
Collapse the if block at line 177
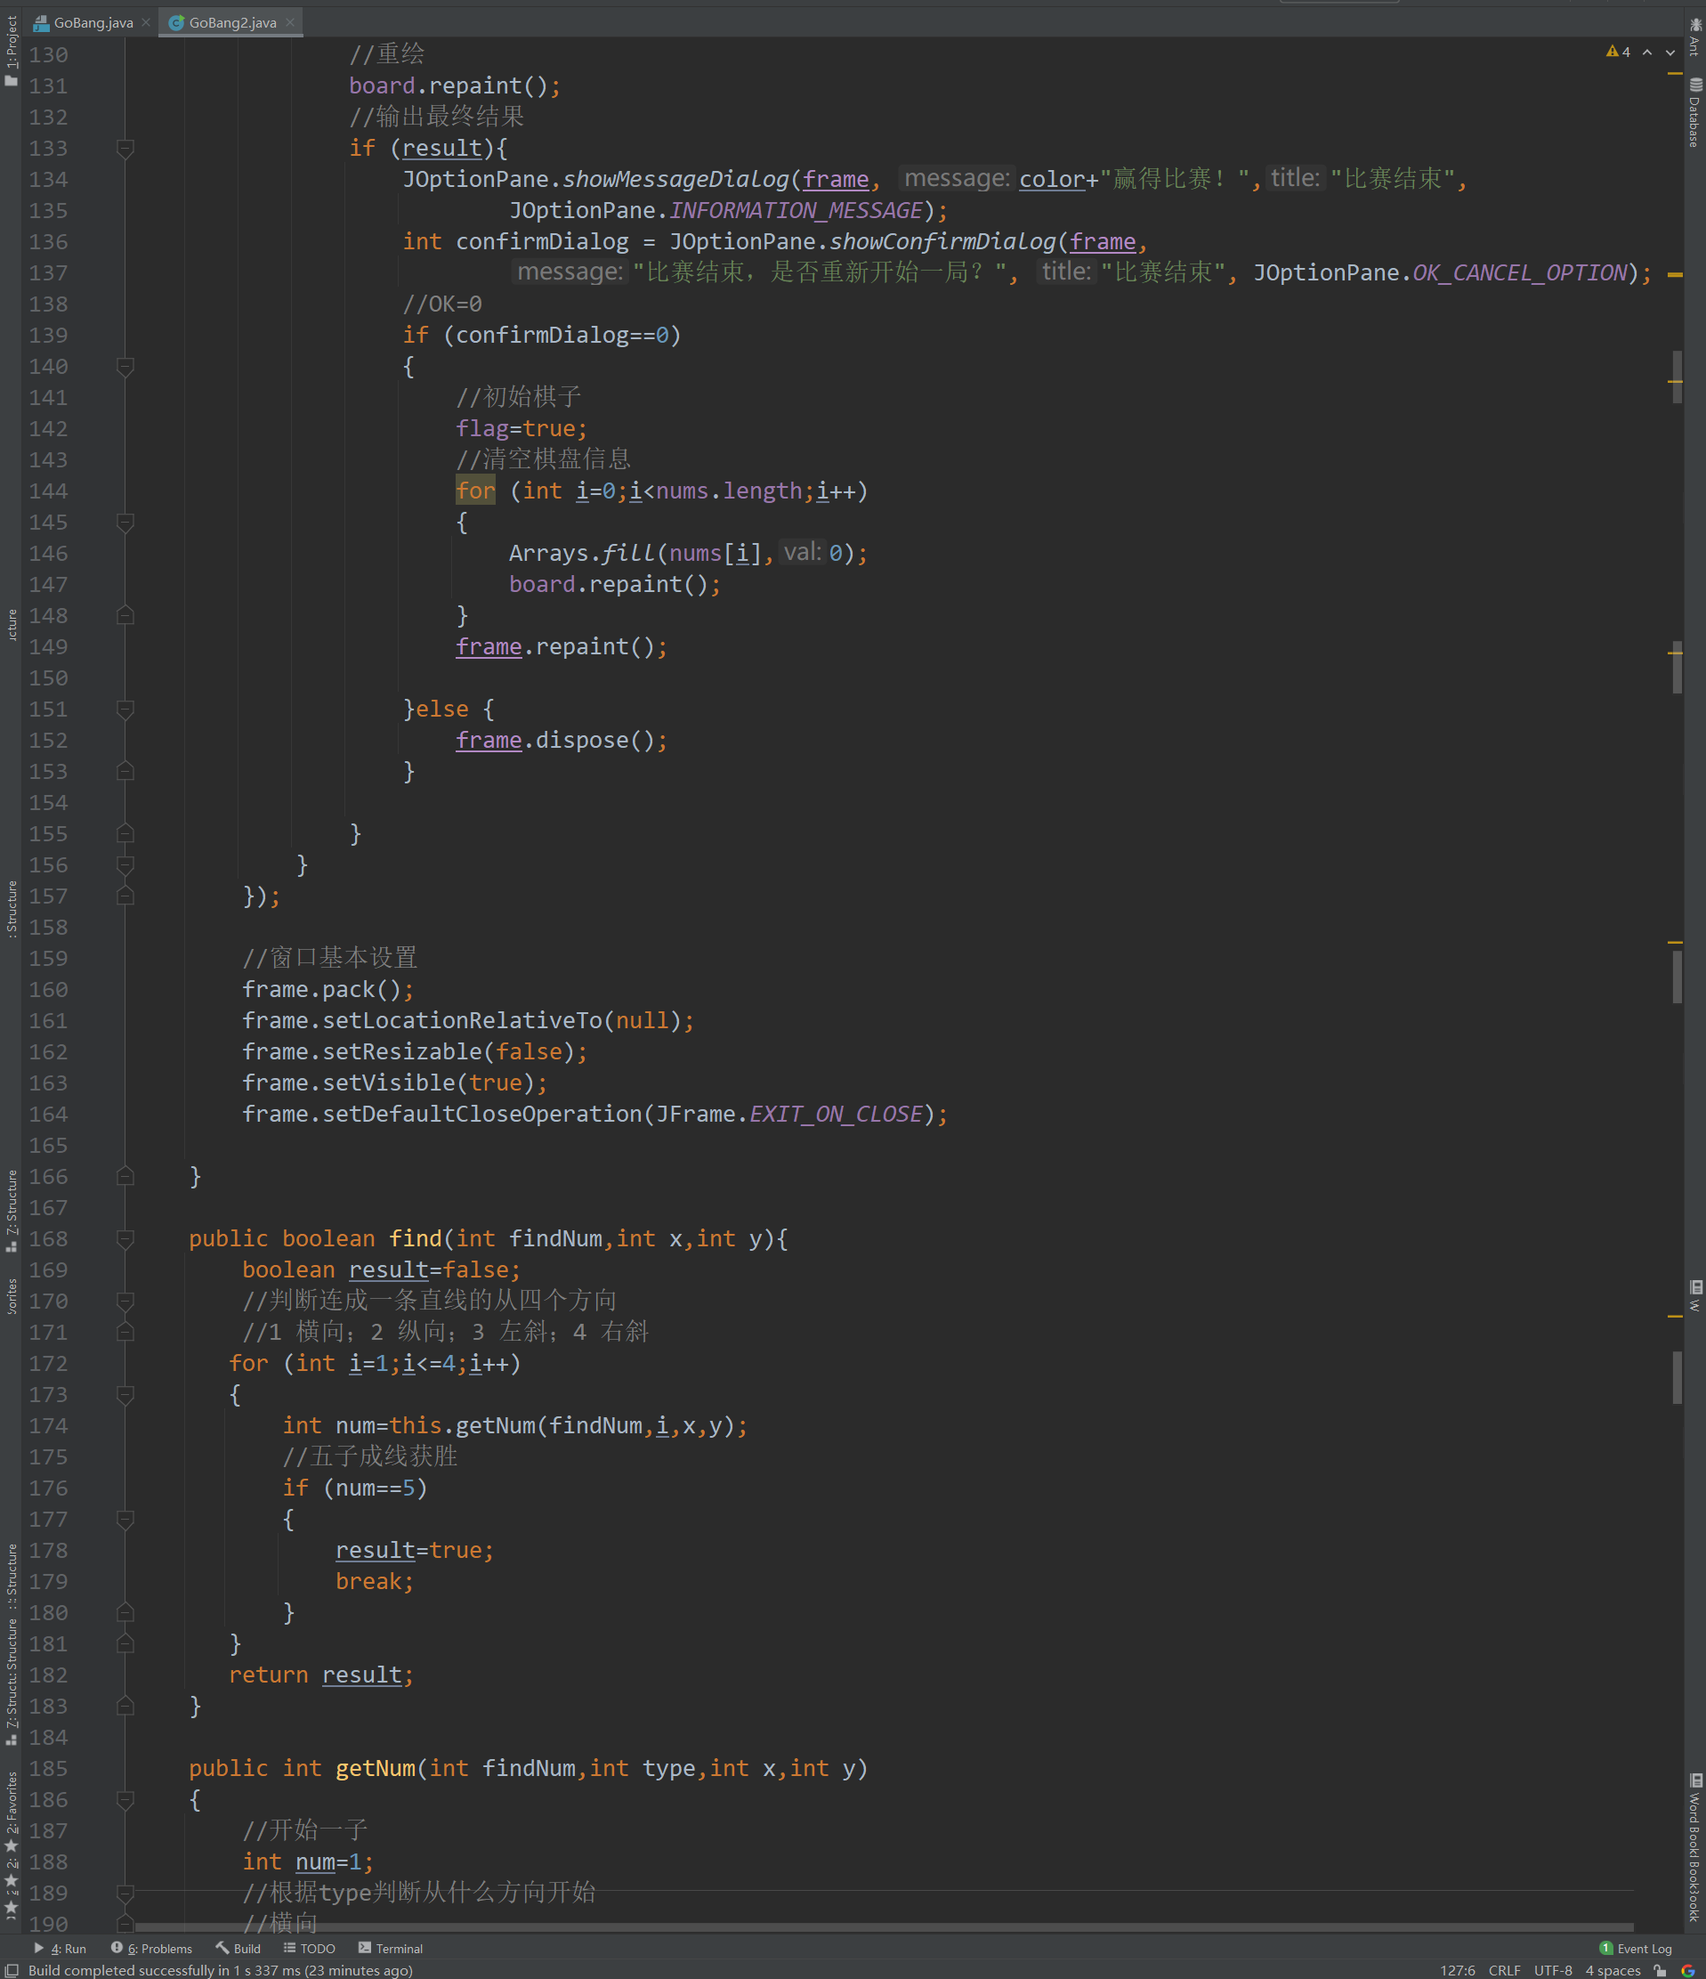pos(125,1519)
